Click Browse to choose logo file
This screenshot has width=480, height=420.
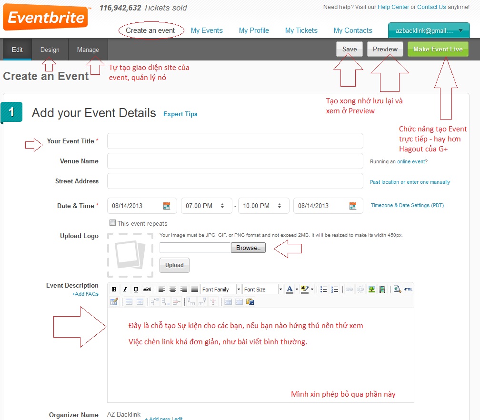pos(248,248)
